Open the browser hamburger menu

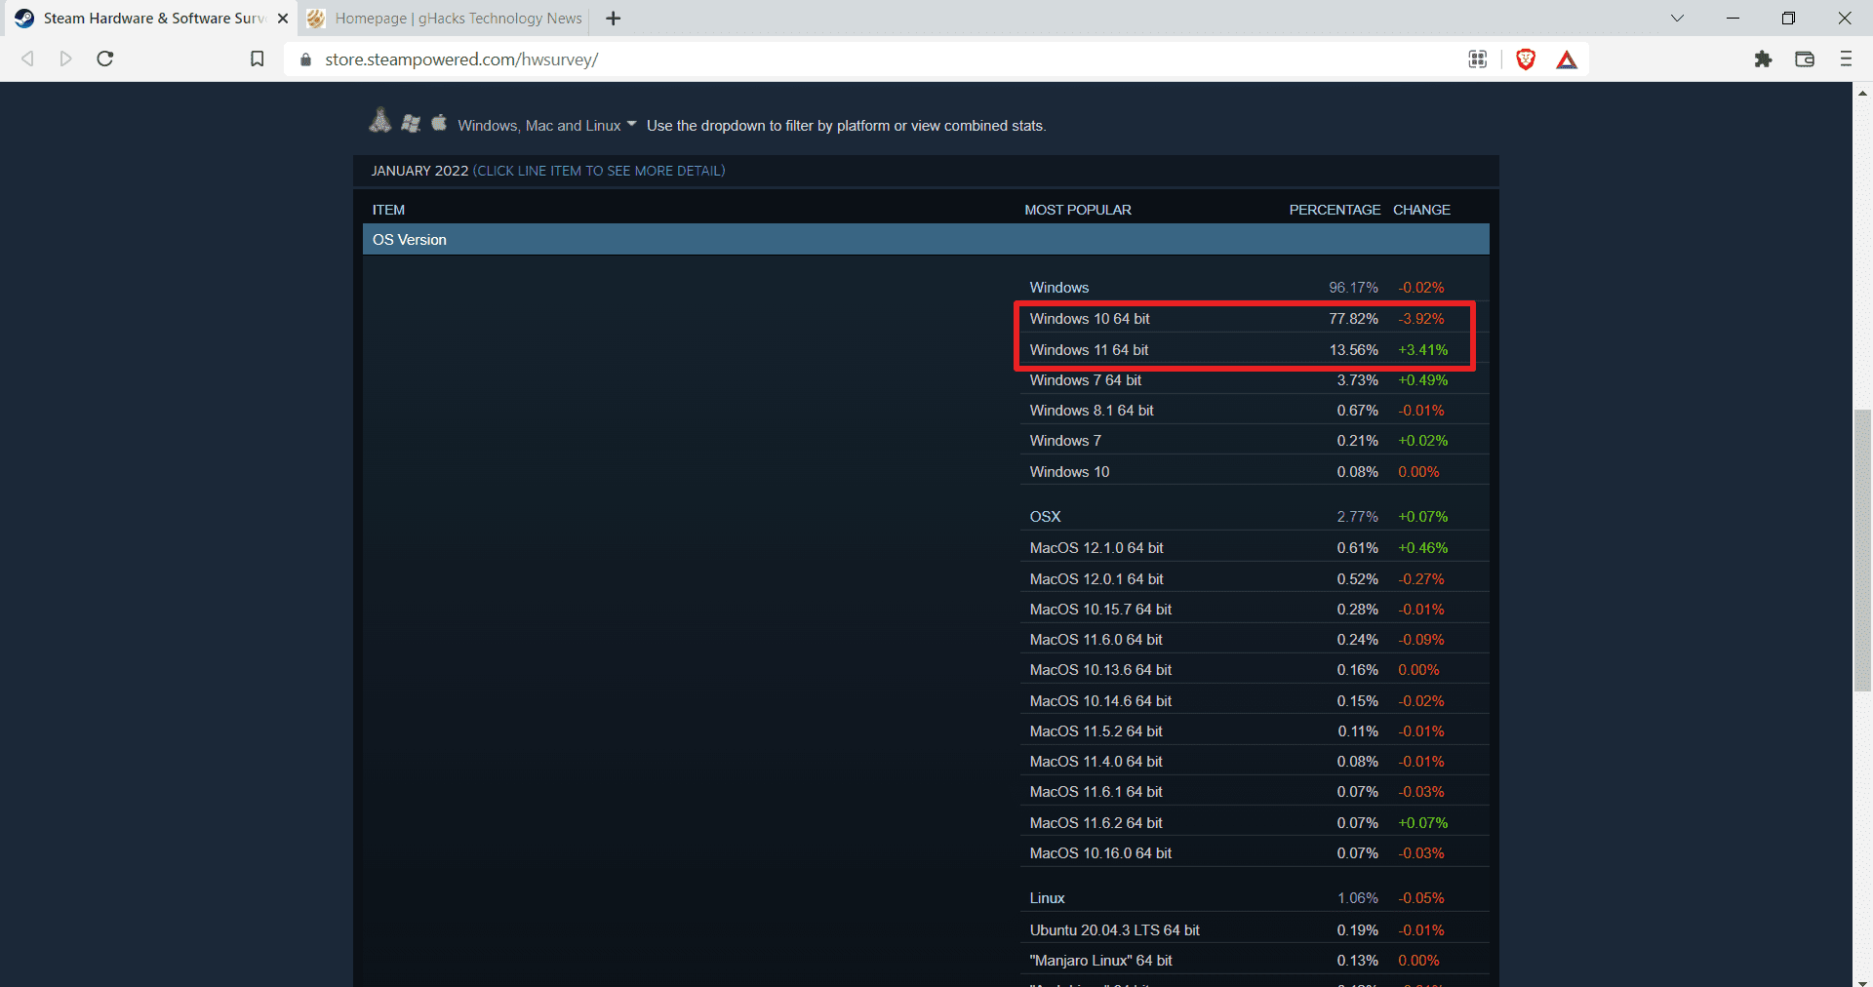[x=1846, y=59]
